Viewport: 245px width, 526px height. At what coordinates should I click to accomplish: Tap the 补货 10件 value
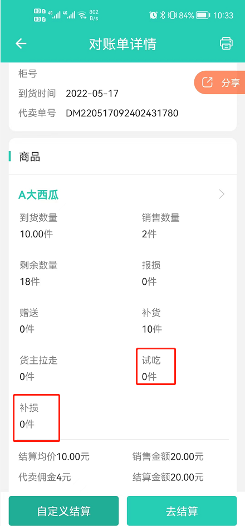coord(152,329)
